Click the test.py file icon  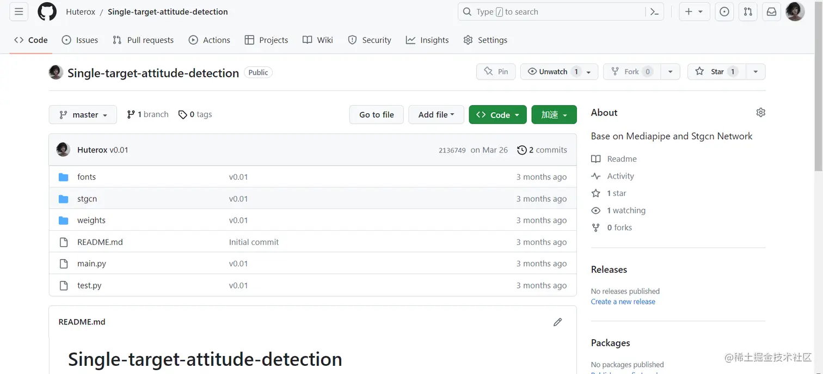point(64,285)
